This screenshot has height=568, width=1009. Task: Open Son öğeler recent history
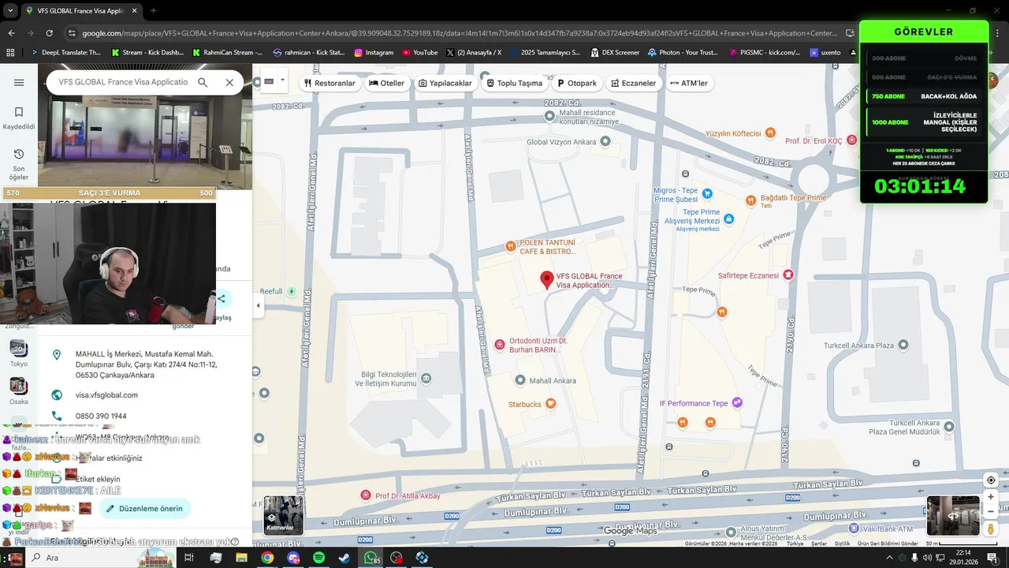click(19, 164)
